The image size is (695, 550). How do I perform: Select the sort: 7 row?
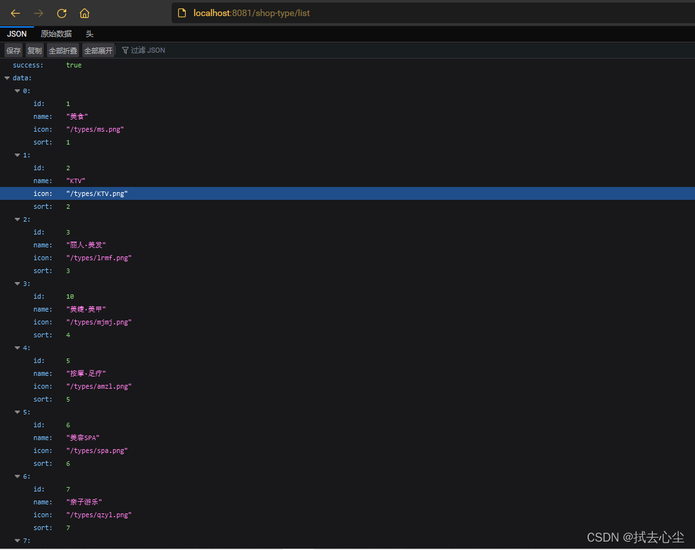347,528
